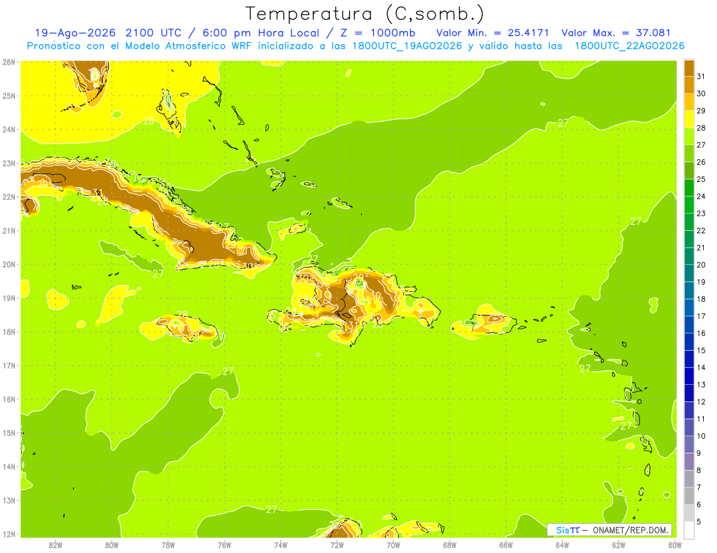Select the Valor Min. = 25.4171 text
The width and height of the screenshot is (717, 553).
(492, 33)
